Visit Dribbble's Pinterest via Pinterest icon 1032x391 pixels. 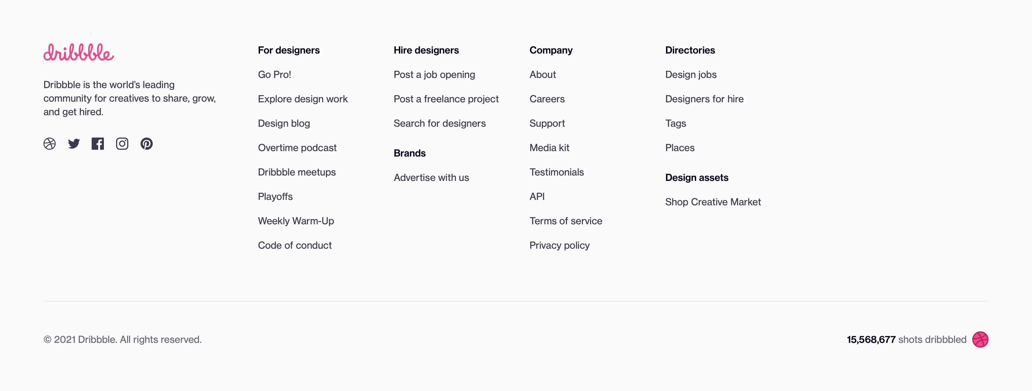pyautogui.click(x=147, y=144)
